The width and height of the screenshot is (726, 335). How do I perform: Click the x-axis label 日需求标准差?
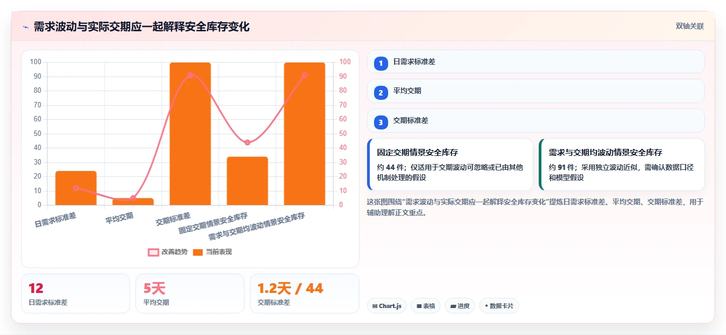(x=56, y=220)
